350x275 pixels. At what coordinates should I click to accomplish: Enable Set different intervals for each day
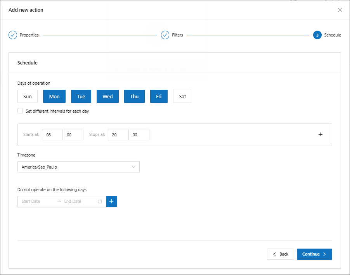[20, 111]
